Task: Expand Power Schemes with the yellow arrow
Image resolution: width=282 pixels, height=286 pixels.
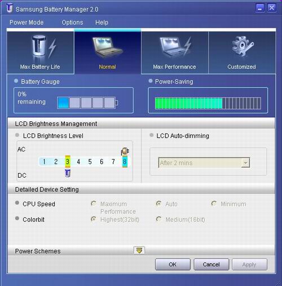Action: pyautogui.click(x=139, y=250)
